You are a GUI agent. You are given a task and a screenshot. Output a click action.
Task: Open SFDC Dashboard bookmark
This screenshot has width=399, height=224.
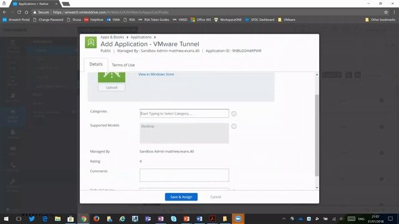coord(259,19)
